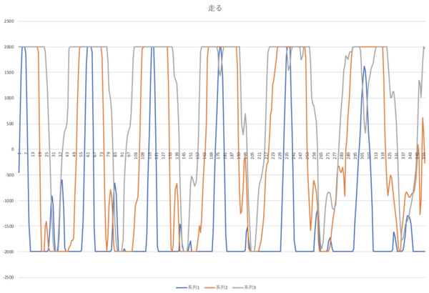Image resolution: width=429 pixels, height=293 pixels.
Task: Click the -1000 label on the vertical axis
Action: (9, 200)
